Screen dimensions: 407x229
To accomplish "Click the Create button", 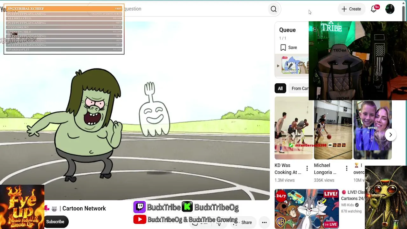I will point(351,9).
